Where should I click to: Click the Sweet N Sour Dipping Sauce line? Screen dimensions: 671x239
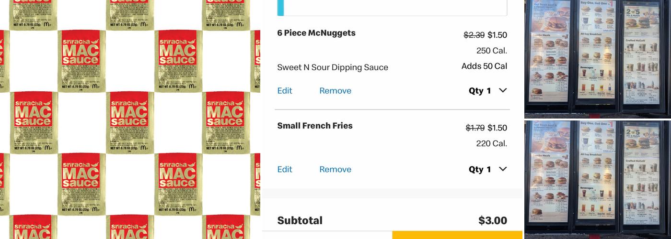coord(333,67)
